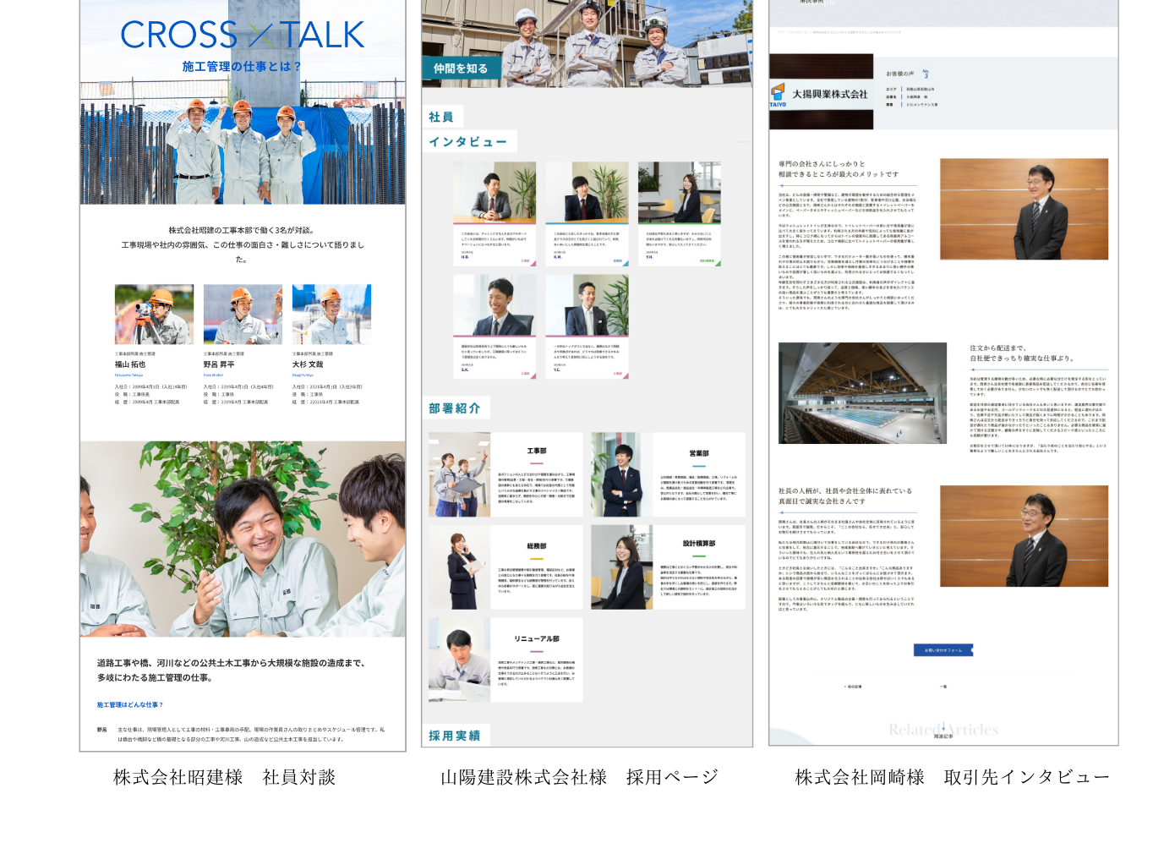Click the Related Articles heading
This screenshot has width=1153, height=865.
pyautogui.click(x=943, y=730)
